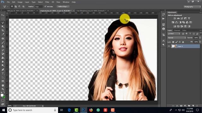Click the Layer 0 thumbnail
This screenshot has height=113, width=202.
click(174, 46)
